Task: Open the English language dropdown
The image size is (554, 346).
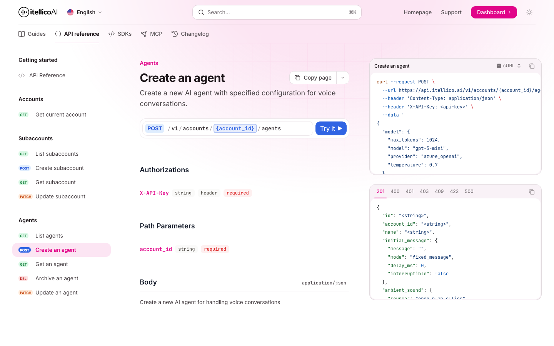Action: point(84,12)
